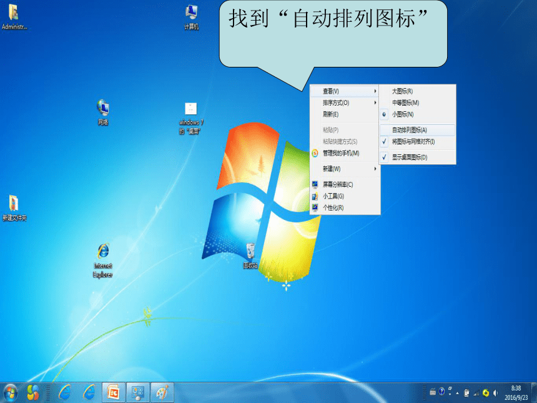Screen dimensions: 537x403
Task: Choose 中等图标 view size
Action: (418, 103)
